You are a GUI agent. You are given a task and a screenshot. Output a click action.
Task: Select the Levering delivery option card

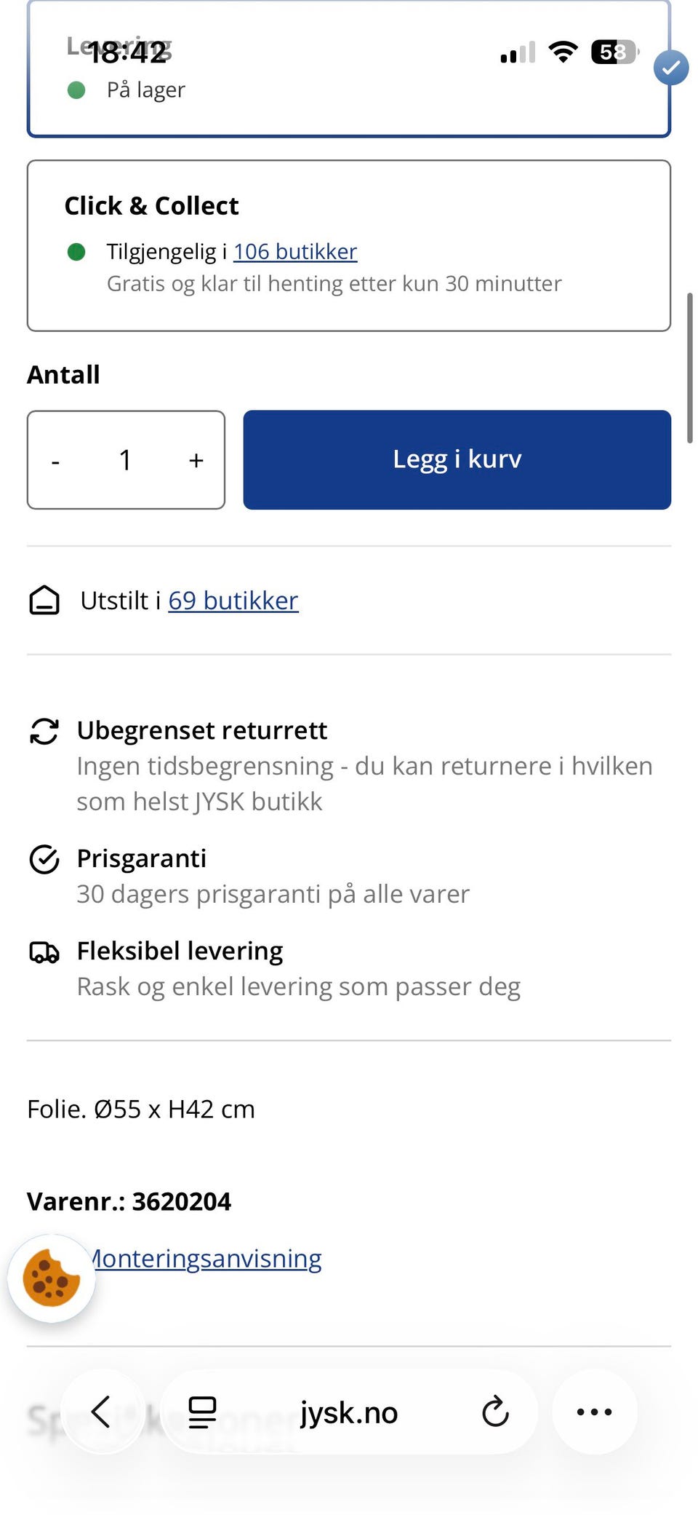click(349, 102)
